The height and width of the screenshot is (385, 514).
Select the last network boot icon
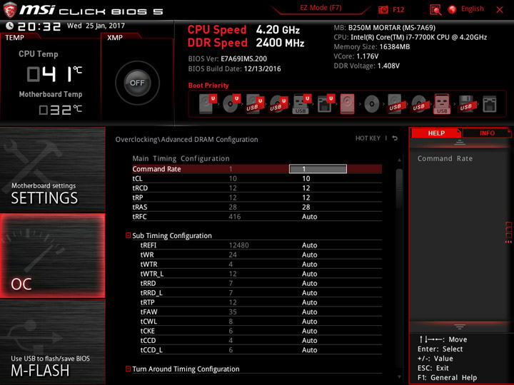click(490, 104)
